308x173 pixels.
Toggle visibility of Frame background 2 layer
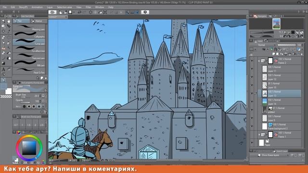pos(252,126)
